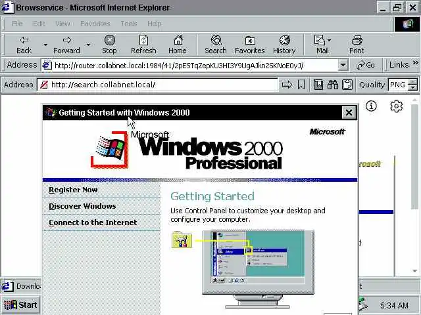Click the Go button

click(366, 65)
